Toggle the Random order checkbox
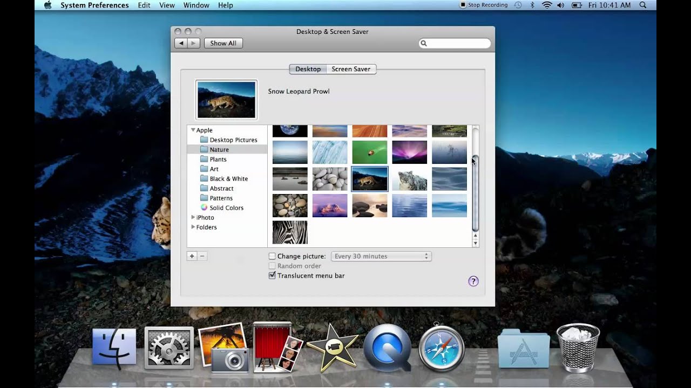Image resolution: width=691 pixels, height=388 pixels. click(x=272, y=266)
